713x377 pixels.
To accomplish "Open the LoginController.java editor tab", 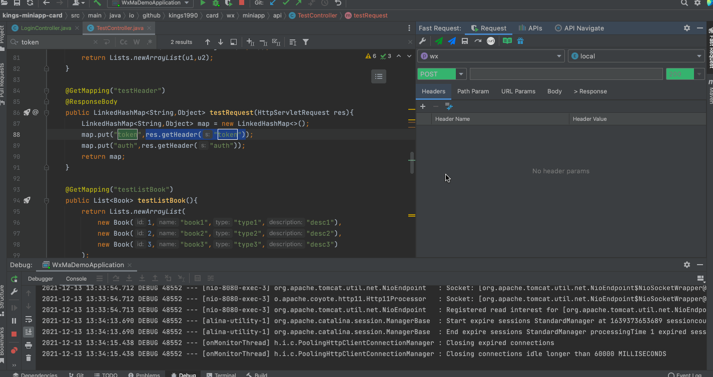I will [45, 28].
